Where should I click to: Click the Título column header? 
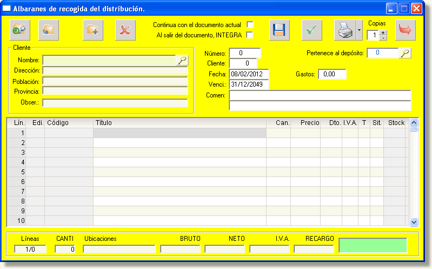point(180,123)
